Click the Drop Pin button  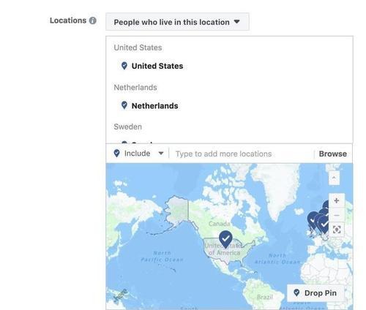tap(315, 292)
